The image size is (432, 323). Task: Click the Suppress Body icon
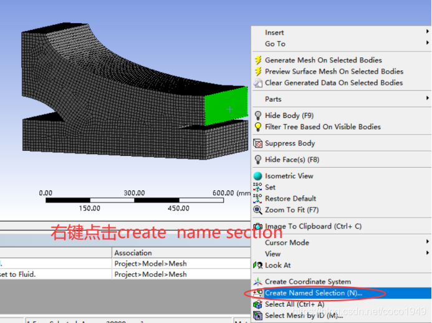258,143
